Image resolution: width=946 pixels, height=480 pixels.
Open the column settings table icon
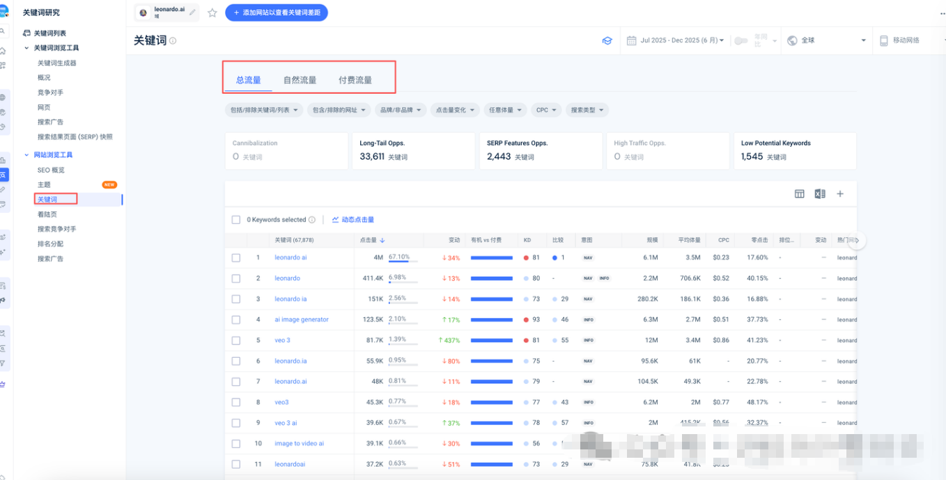[800, 194]
